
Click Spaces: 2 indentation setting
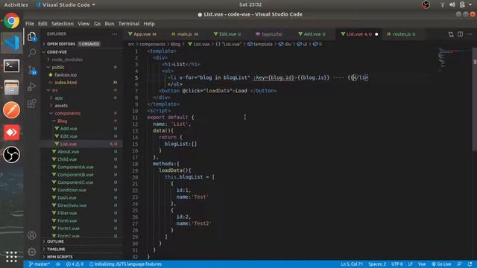tap(377, 264)
